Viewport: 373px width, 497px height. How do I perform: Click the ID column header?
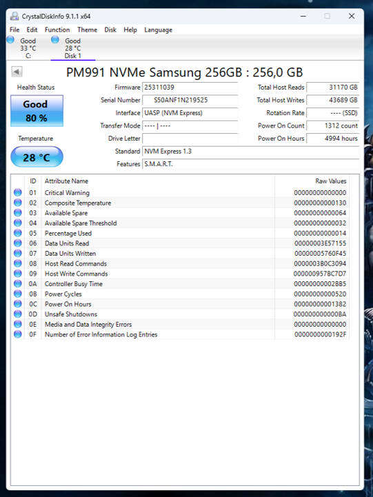click(33, 181)
